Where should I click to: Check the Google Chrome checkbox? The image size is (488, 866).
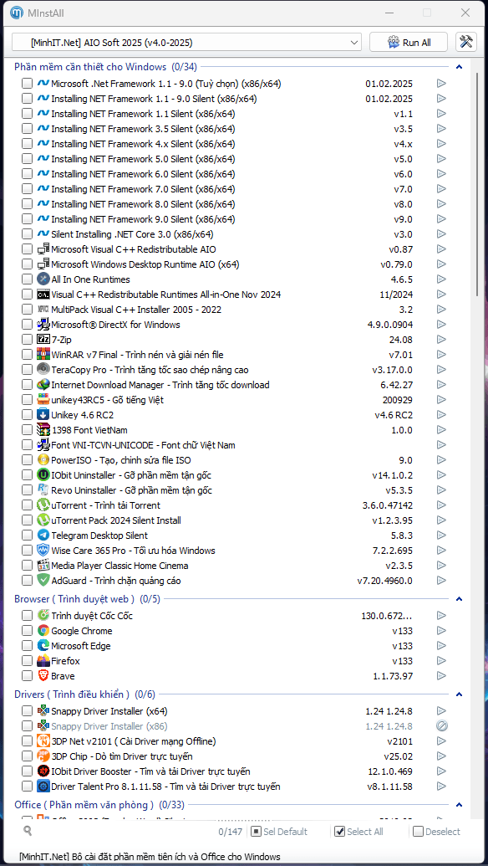[x=27, y=631]
